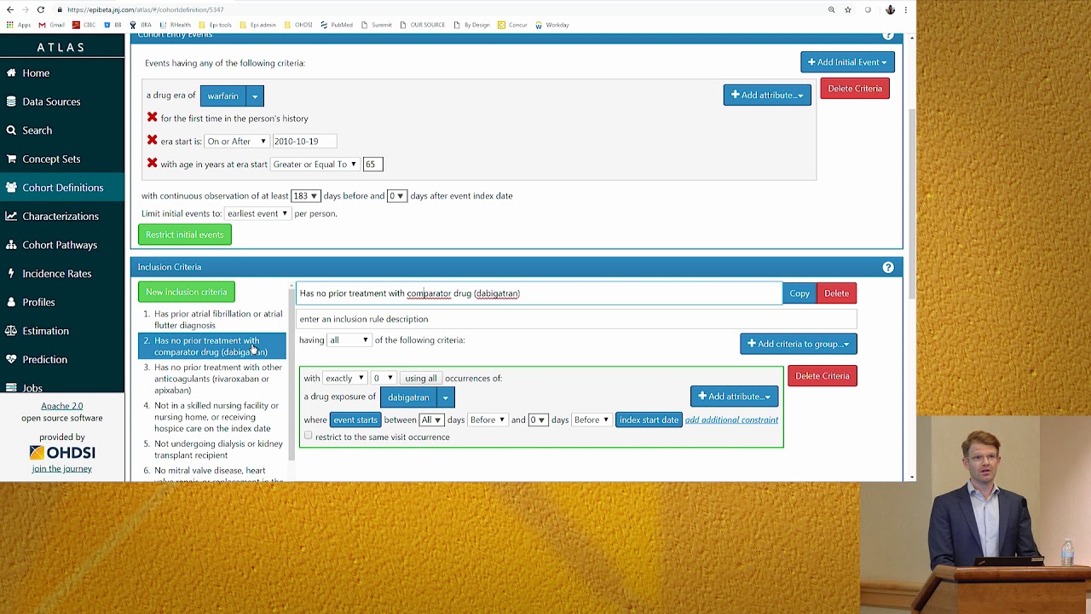Click the browser zoom magnifier icon
Image resolution: width=1091 pixels, height=614 pixels.
coord(831,9)
